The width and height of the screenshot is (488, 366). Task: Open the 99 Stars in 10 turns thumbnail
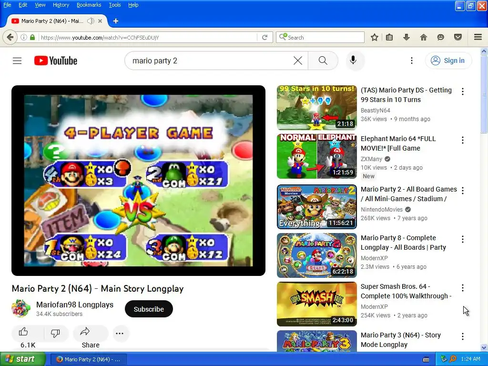click(x=317, y=108)
